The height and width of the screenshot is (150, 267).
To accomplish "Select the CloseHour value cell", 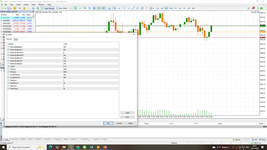I will point(91,80).
